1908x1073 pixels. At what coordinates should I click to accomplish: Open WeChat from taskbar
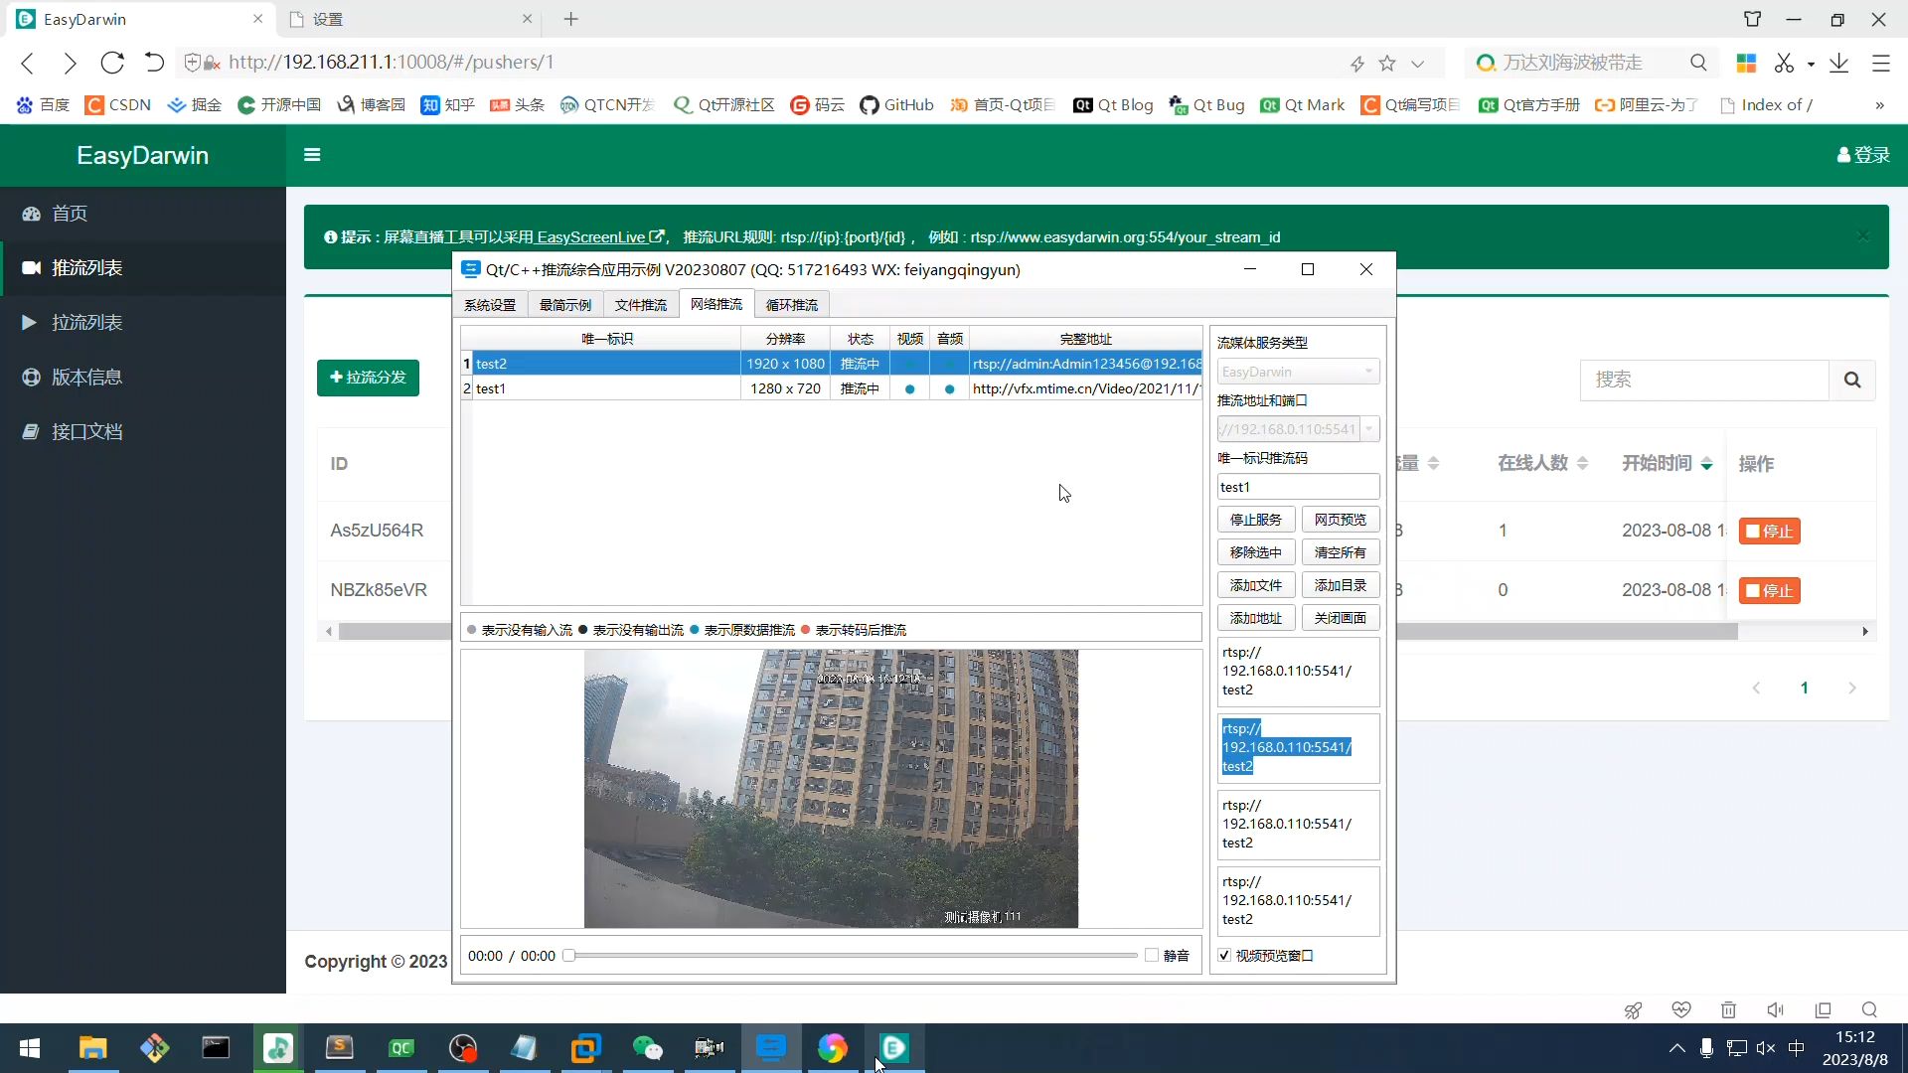(x=648, y=1048)
